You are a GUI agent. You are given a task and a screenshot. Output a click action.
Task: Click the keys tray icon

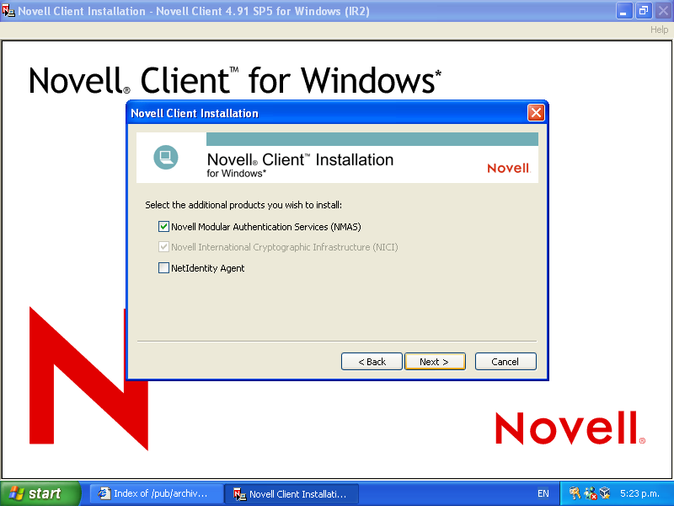(x=575, y=493)
